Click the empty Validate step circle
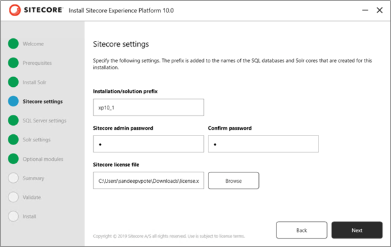The height and width of the screenshot is (247, 391). click(x=13, y=197)
